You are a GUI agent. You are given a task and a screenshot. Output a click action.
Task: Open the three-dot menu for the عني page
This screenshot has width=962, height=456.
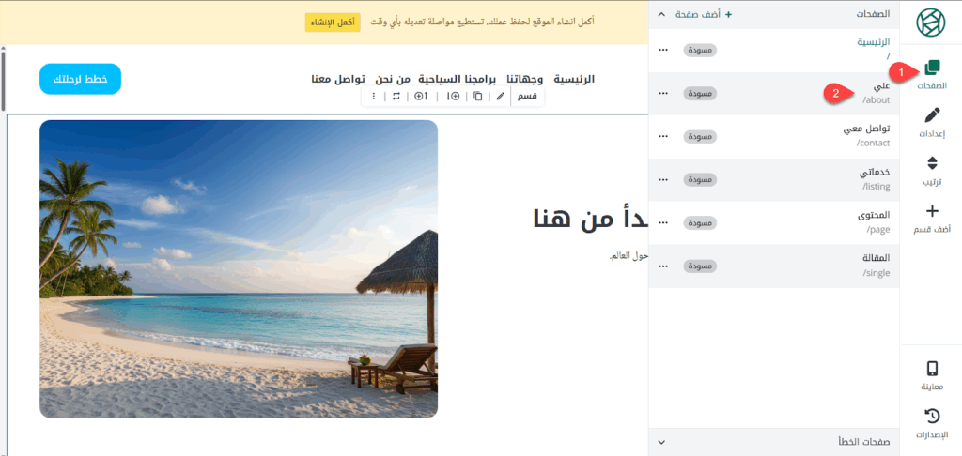663,94
